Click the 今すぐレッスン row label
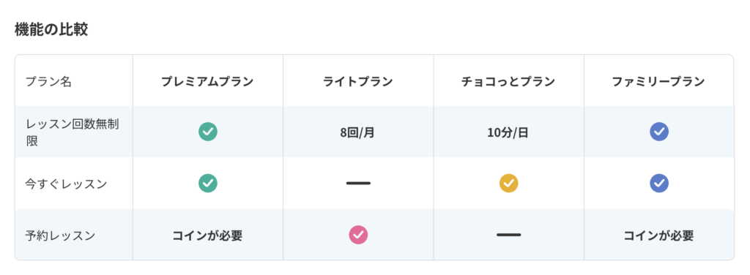Viewport: 750px width, 275px height. click(66, 184)
